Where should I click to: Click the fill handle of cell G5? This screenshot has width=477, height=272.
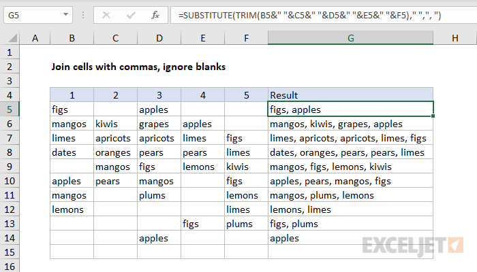point(433,116)
